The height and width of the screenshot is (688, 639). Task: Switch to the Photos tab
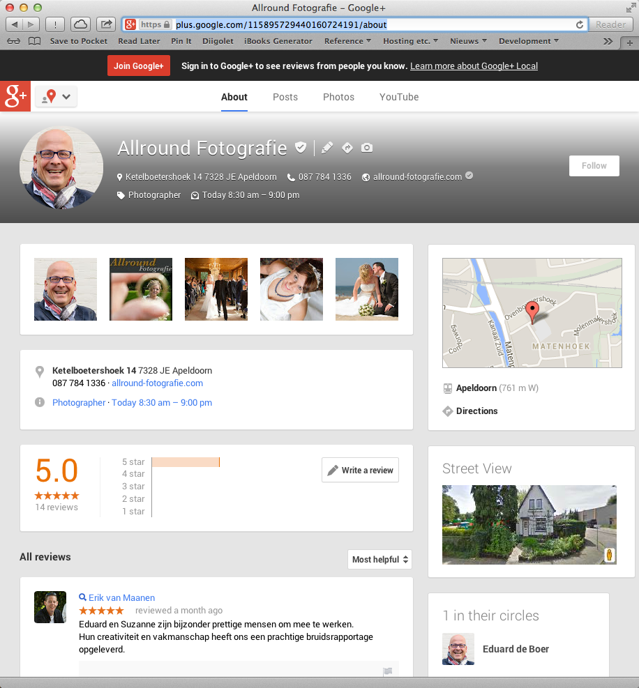(338, 97)
